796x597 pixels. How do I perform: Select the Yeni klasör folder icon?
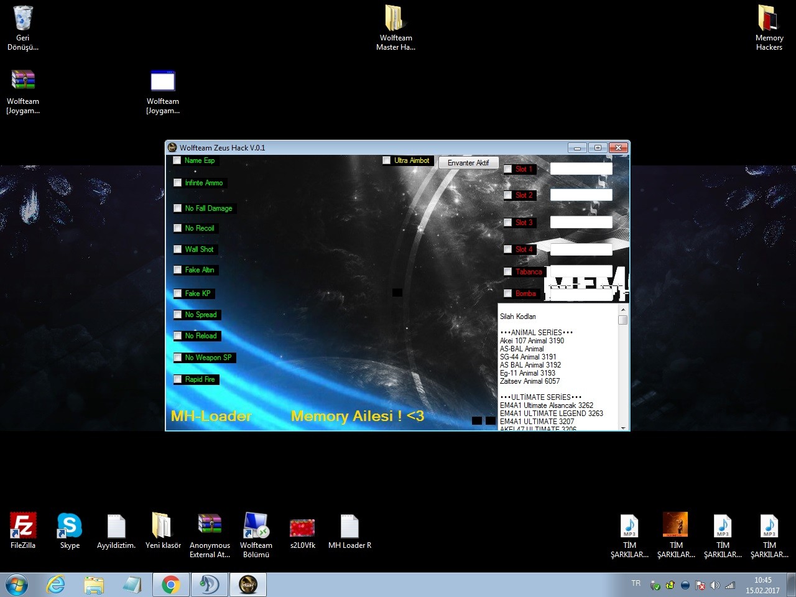[x=163, y=532]
